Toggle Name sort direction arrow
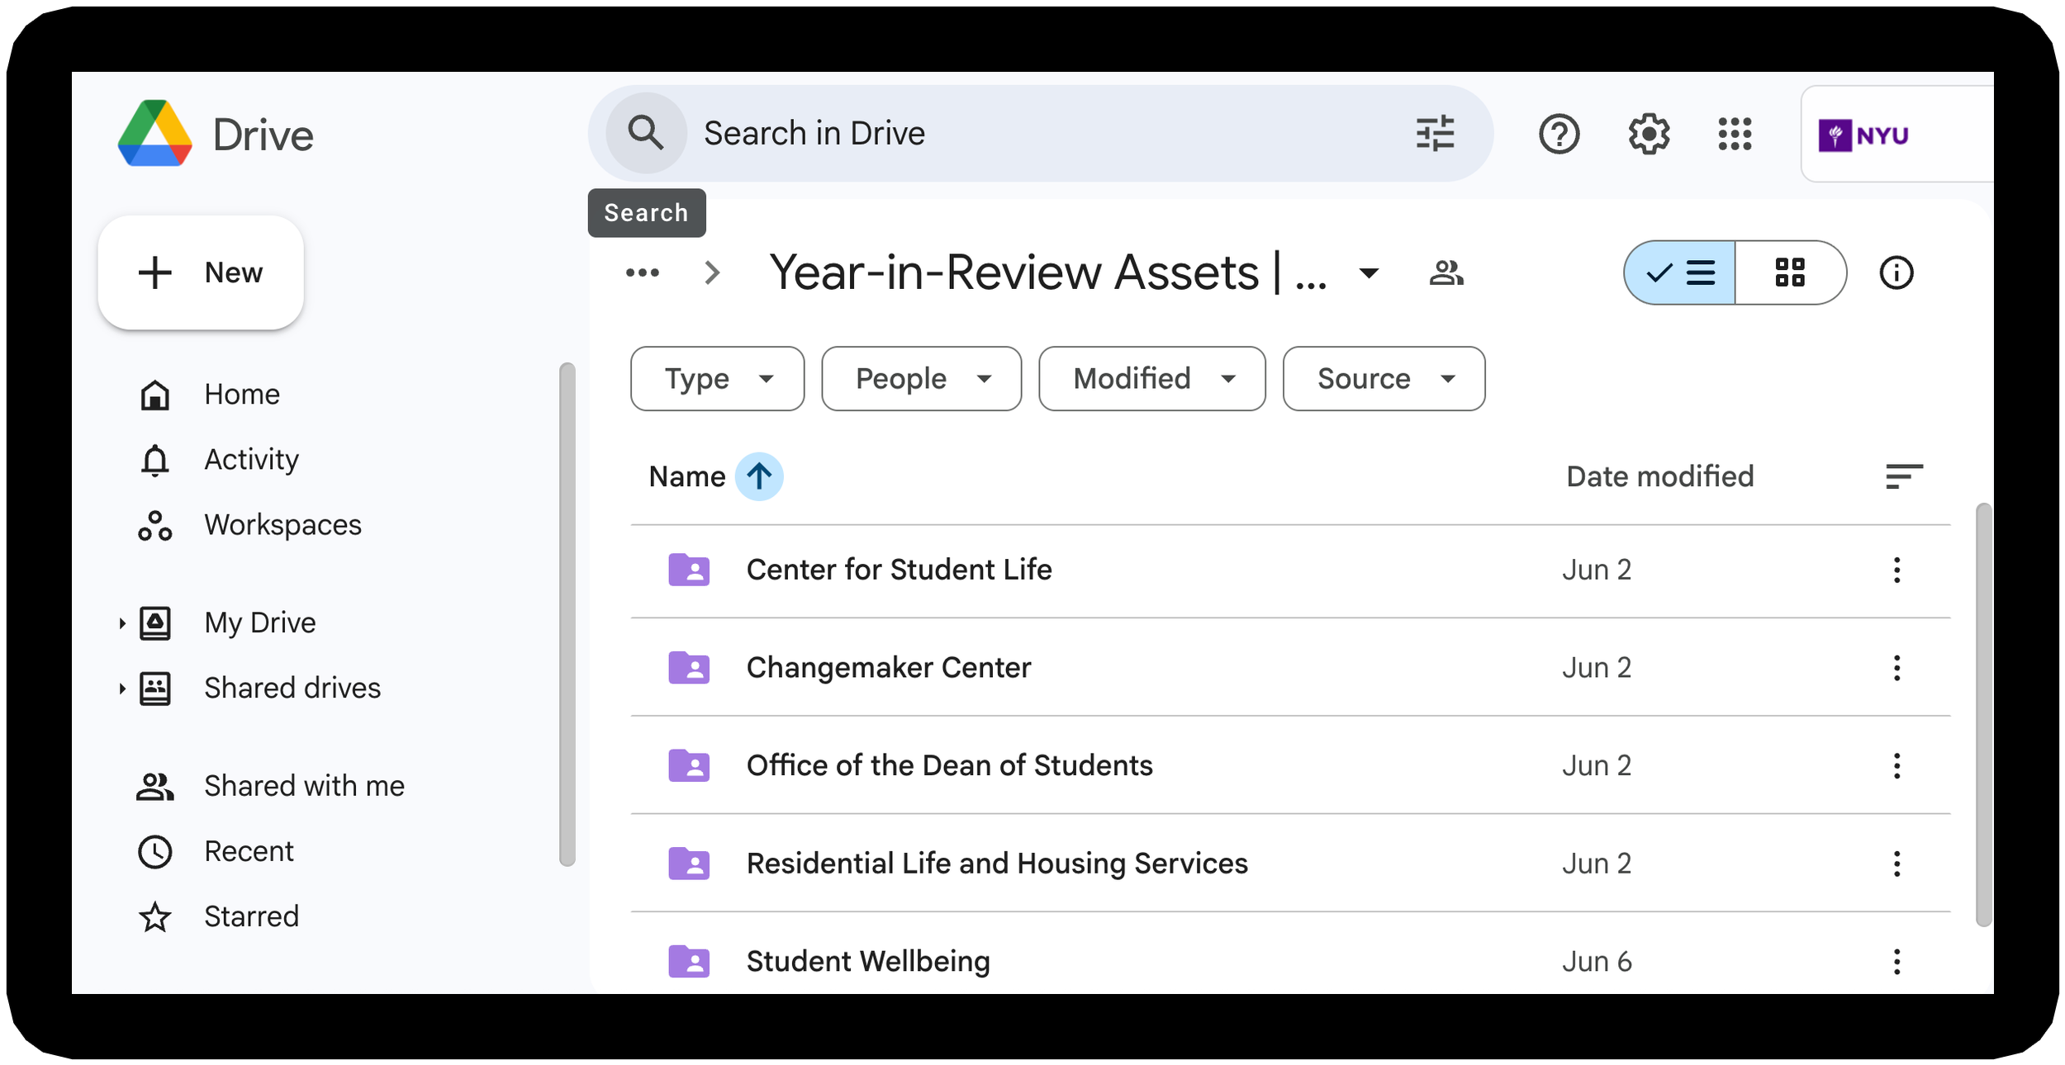Viewport: 2065px width, 1065px height. click(758, 476)
